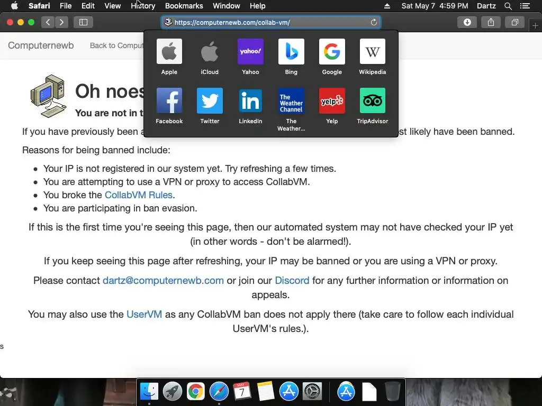Open the File menu
Viewport: 542px width, 406px height.
tap(65, 6)
